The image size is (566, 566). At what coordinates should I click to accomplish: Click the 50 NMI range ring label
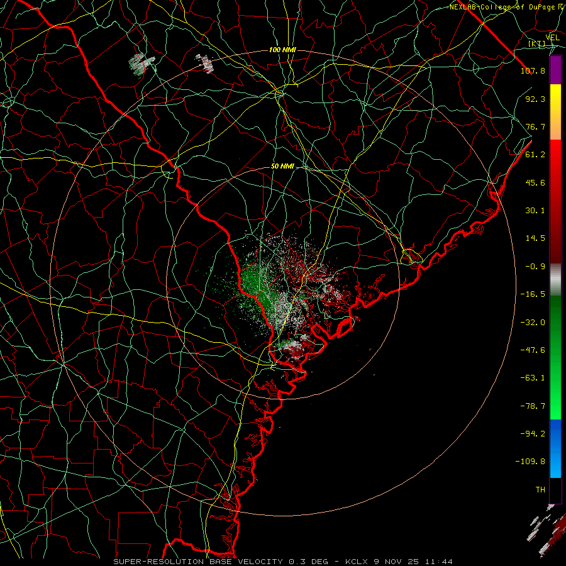pyautogui.click(x=282, y=166)
